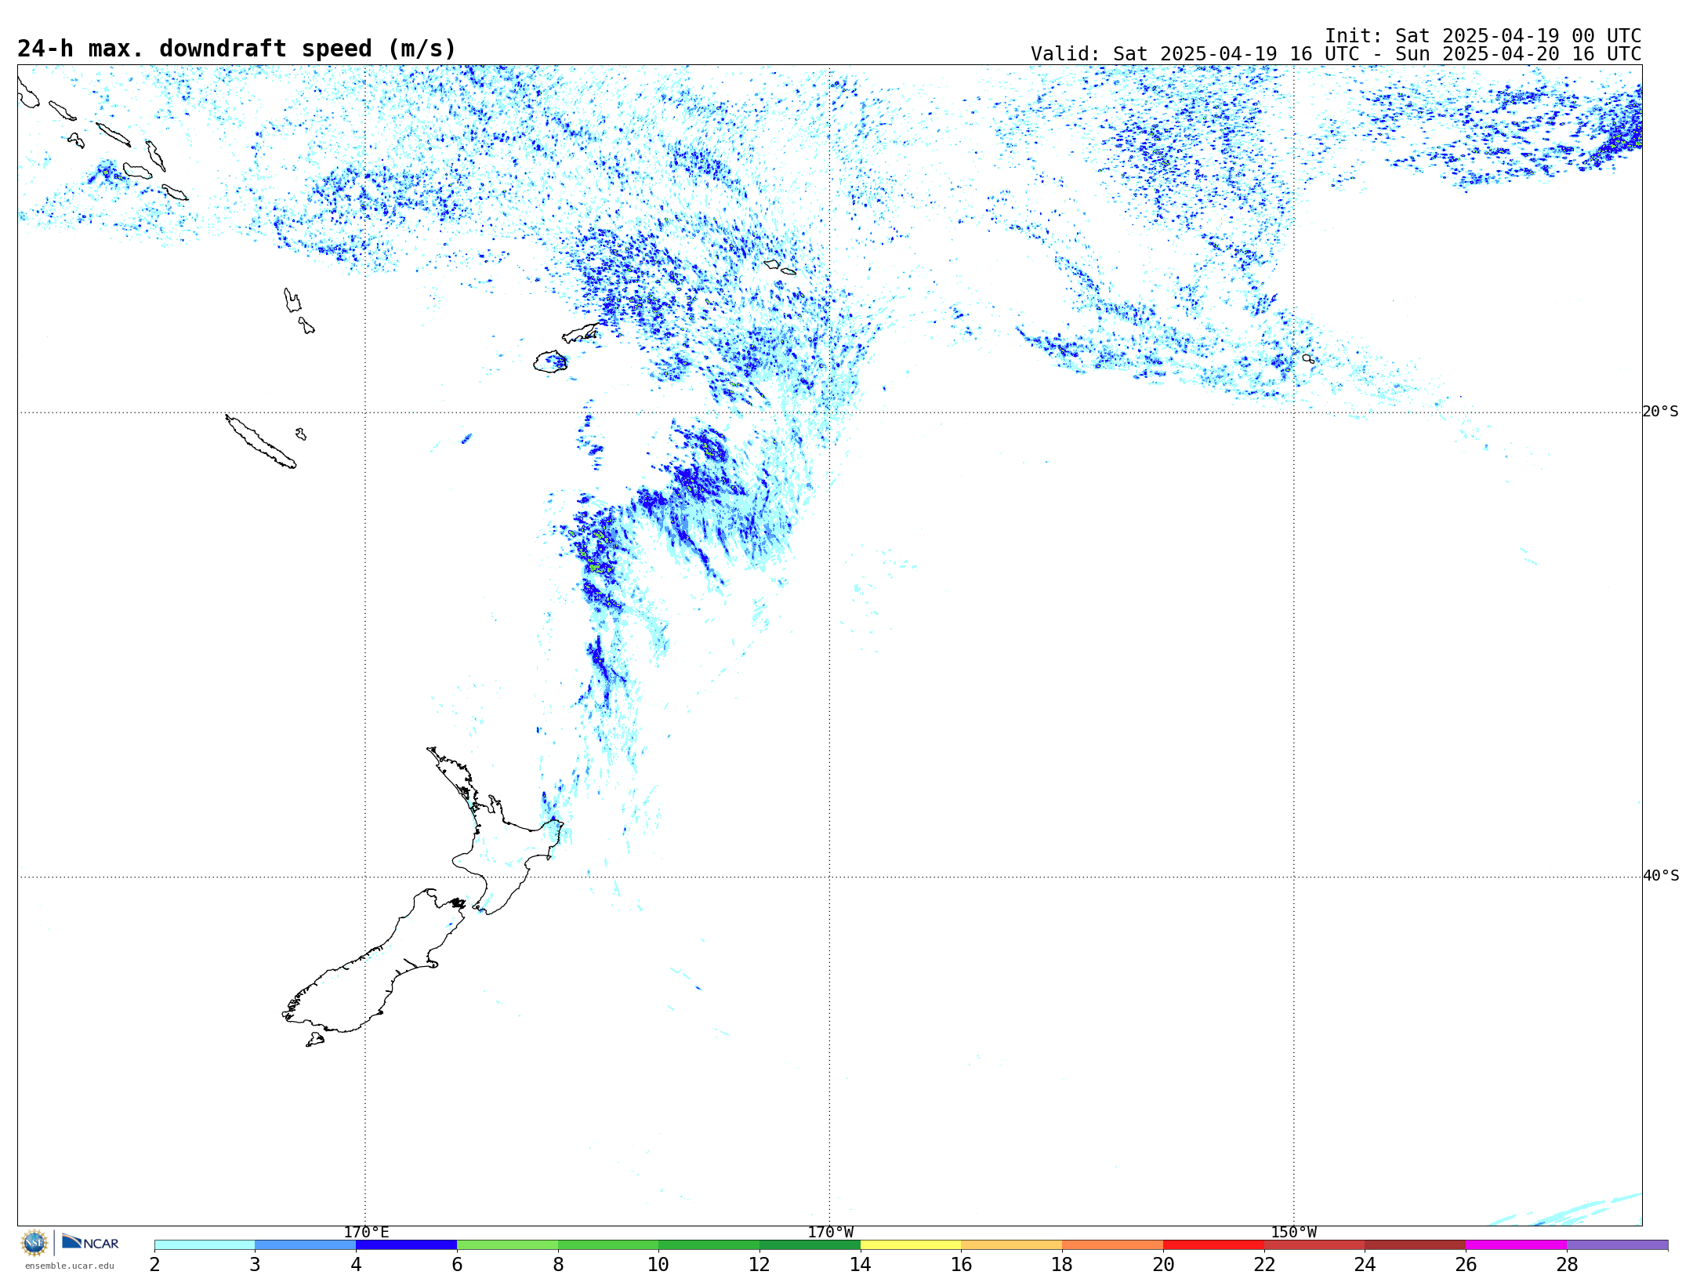Pick the light orange 16-18 swatch
Viewport: 1693px width, 1275px height.
coord(1012,1245)
